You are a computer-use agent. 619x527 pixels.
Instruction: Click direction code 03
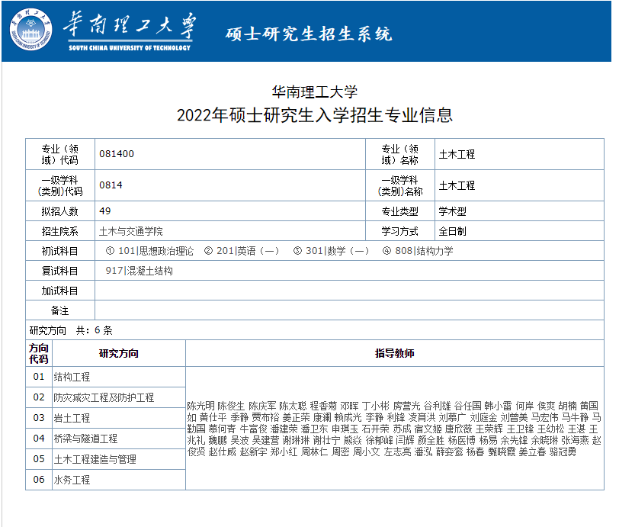click(39, 418)
